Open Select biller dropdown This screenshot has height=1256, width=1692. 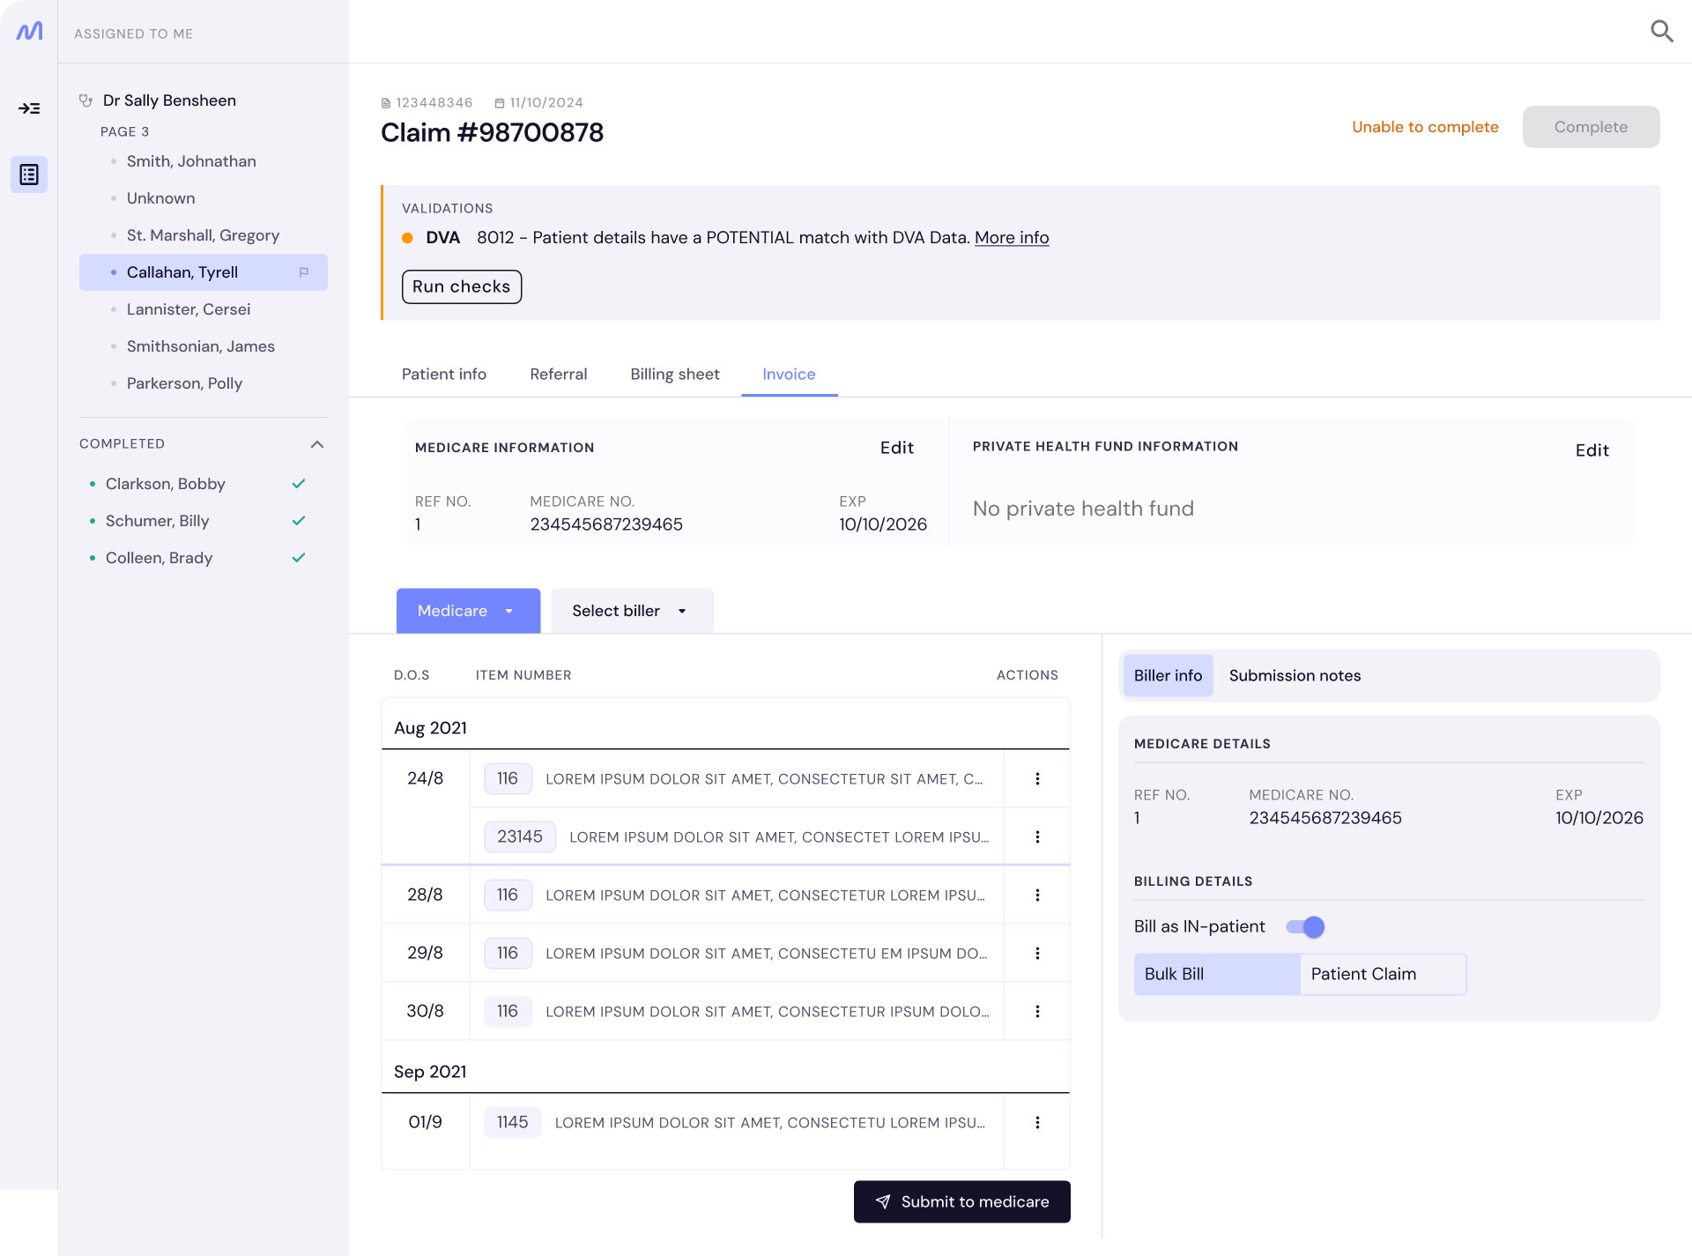coord(632,611)
